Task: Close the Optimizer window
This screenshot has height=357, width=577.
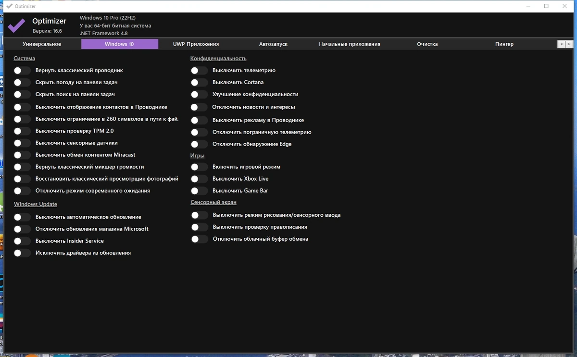Action: point(565,6)
